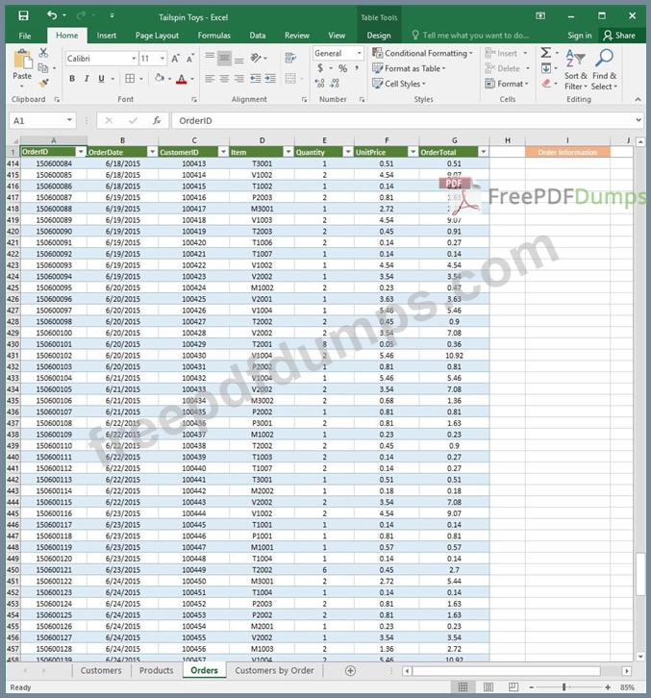Open the font name Calibri dropdown

point(134,59)
